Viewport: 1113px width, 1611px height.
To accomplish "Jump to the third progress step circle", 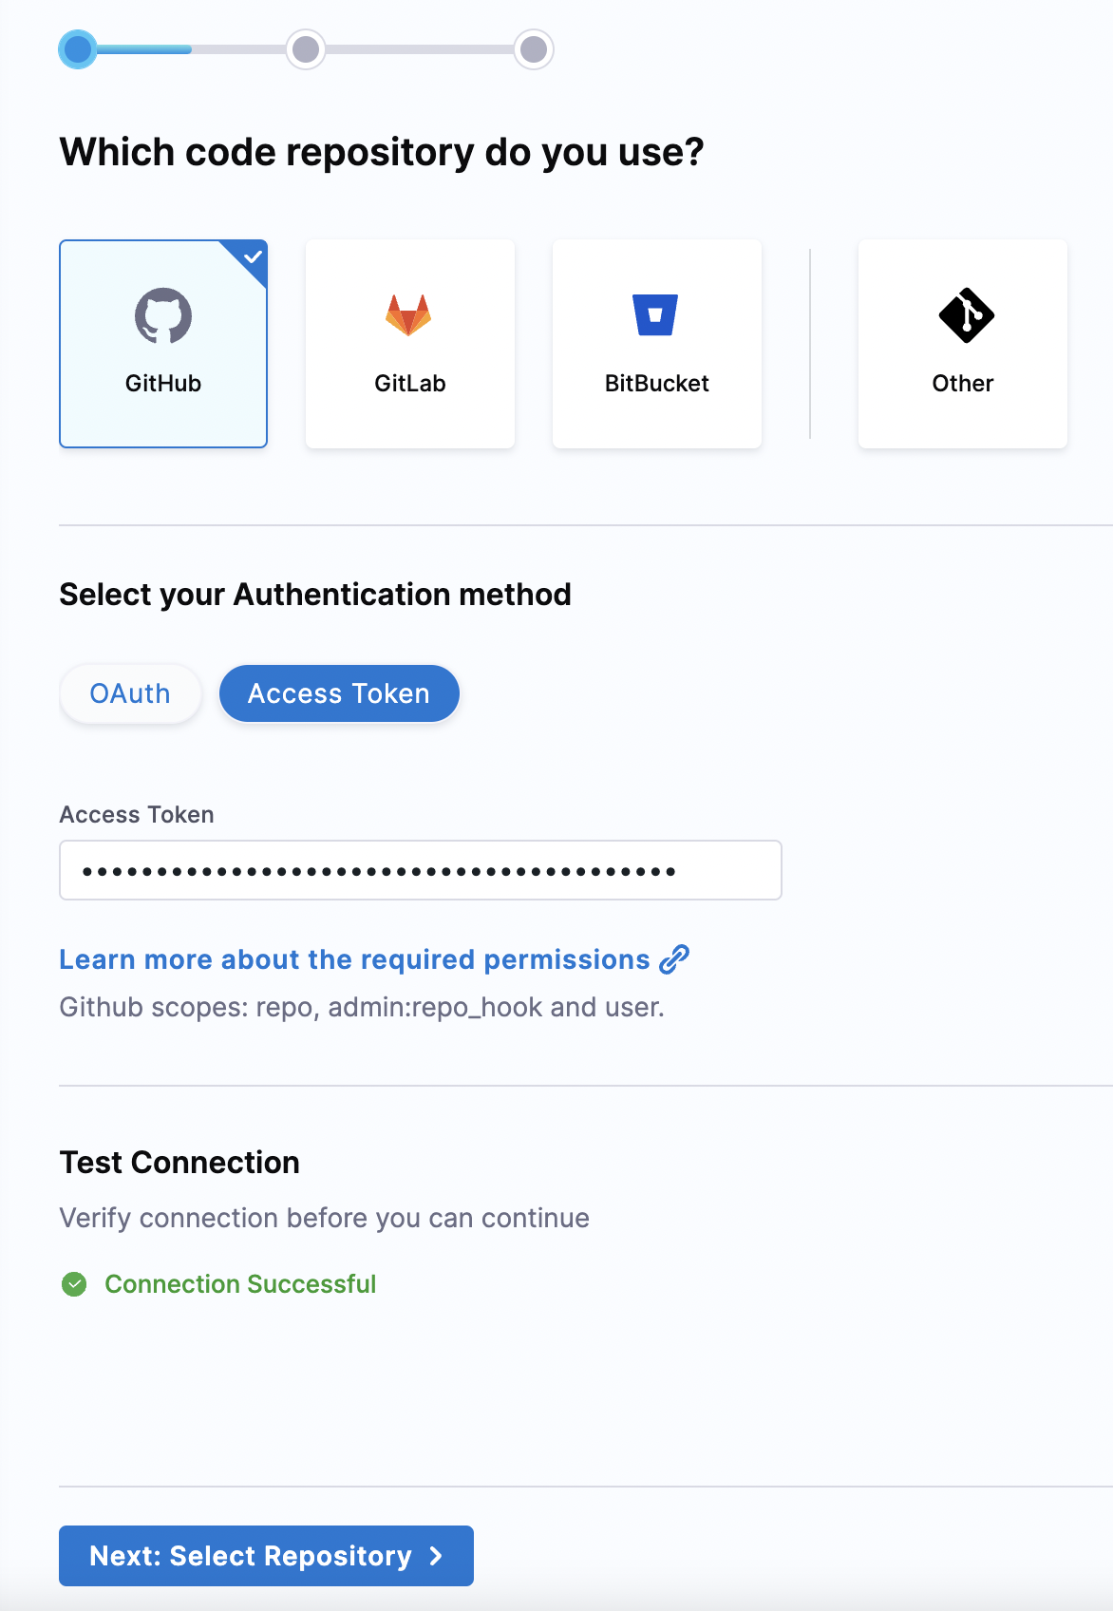I will pyautogui.click(x=534, y=49).
